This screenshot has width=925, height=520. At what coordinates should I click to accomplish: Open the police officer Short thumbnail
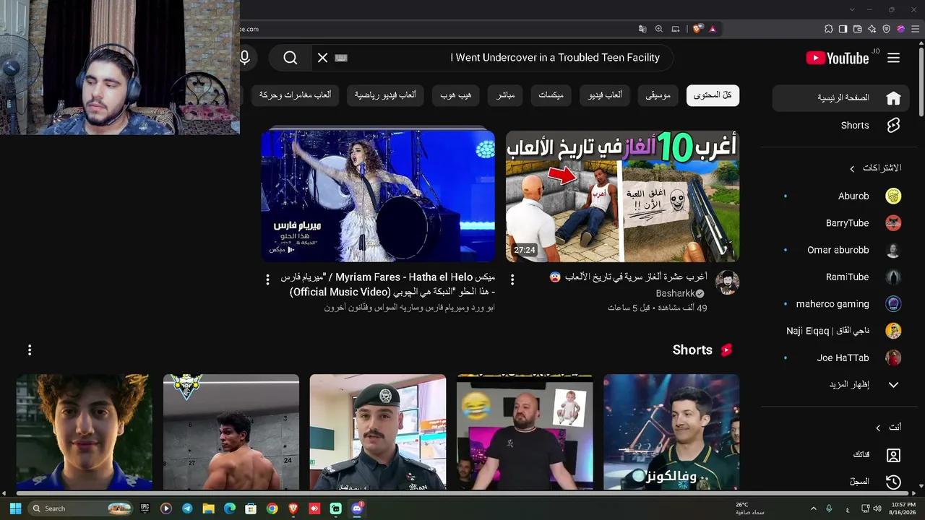pyautogui.click(x=378, y=432)
